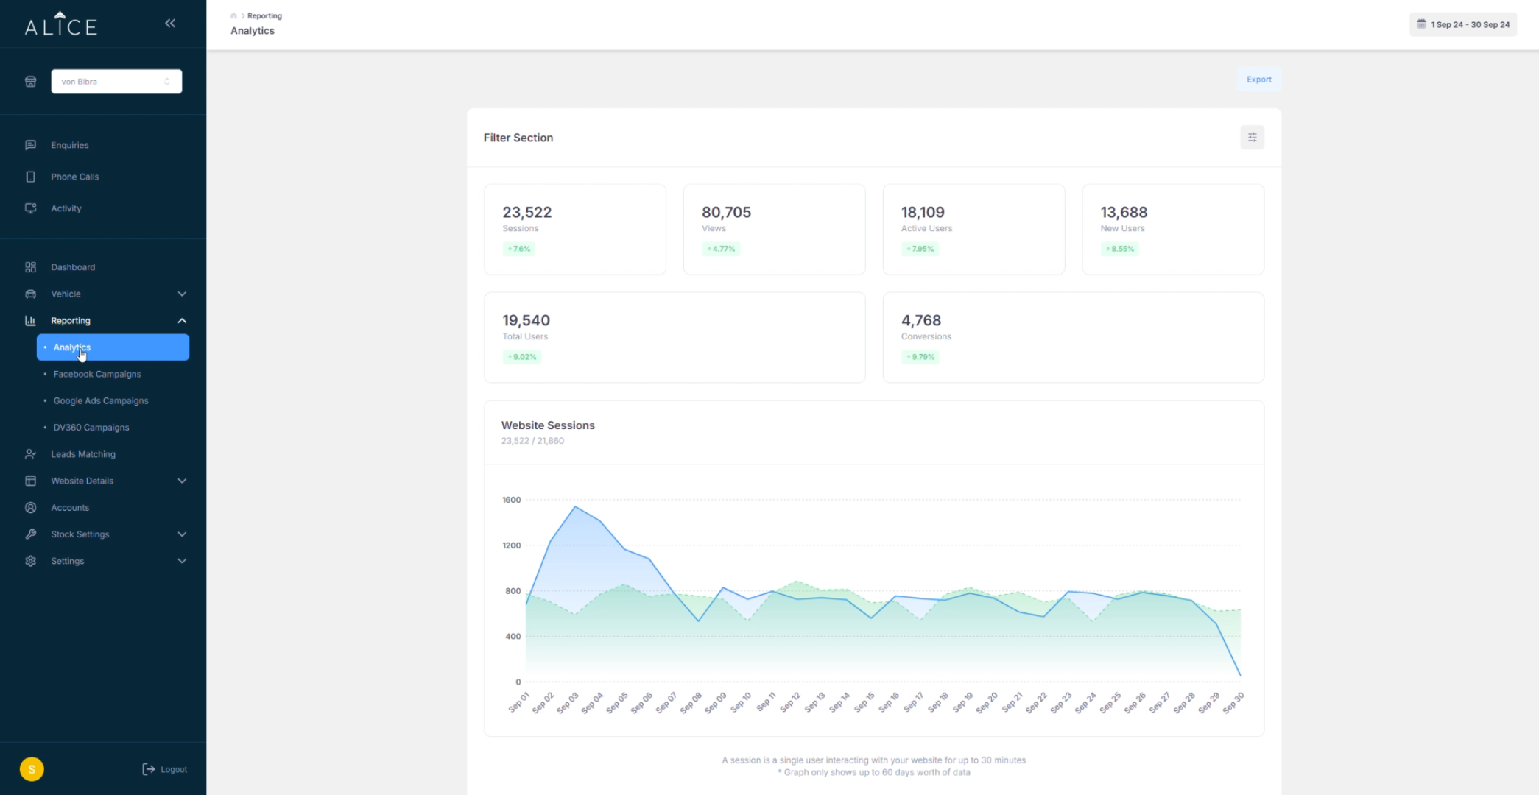The height and width of the screenshot is (795, 1539).
Task: Click the yellow S user avatar
Action: pos(32,769)
